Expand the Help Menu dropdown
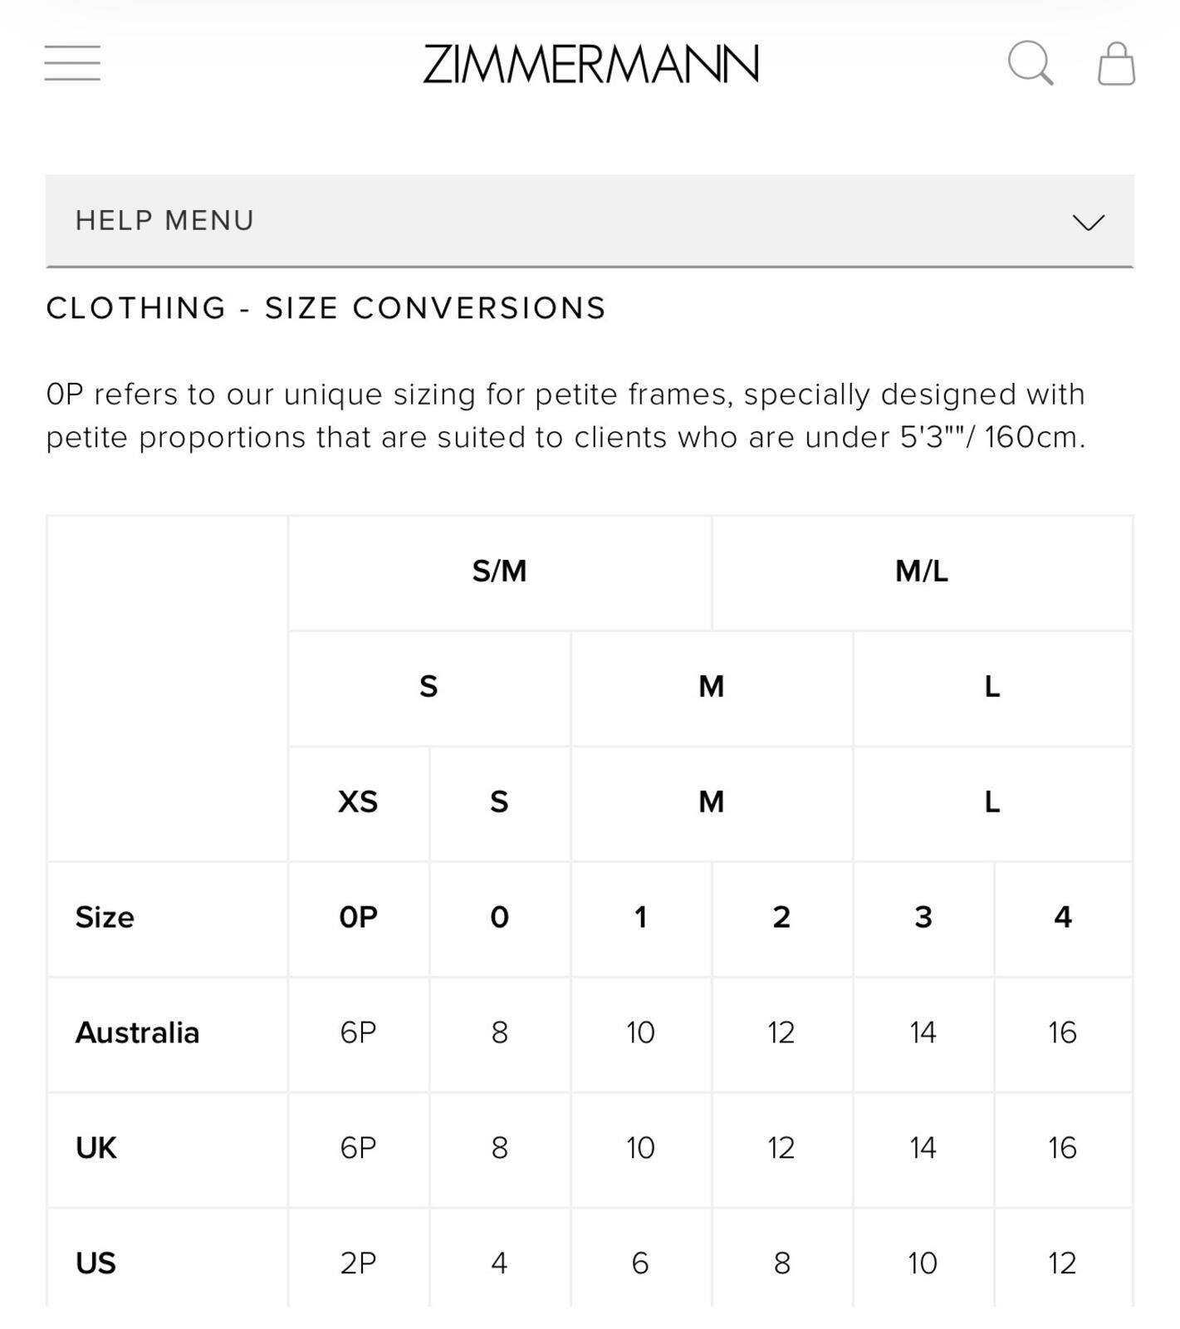The width and height of the screenshot is (1180, 1329). click(x=590, y=221)
